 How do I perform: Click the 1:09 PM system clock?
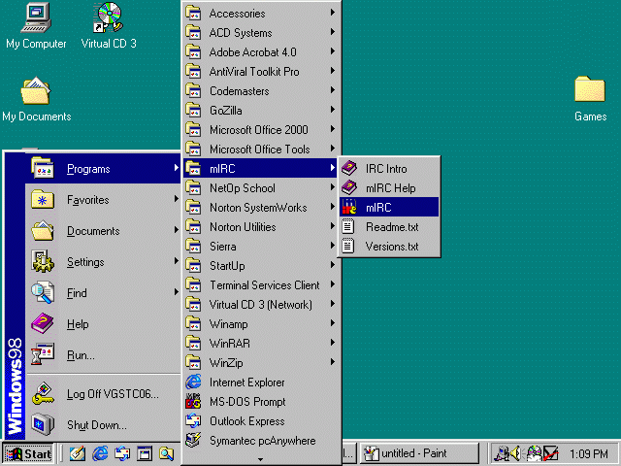click(589, 453)
